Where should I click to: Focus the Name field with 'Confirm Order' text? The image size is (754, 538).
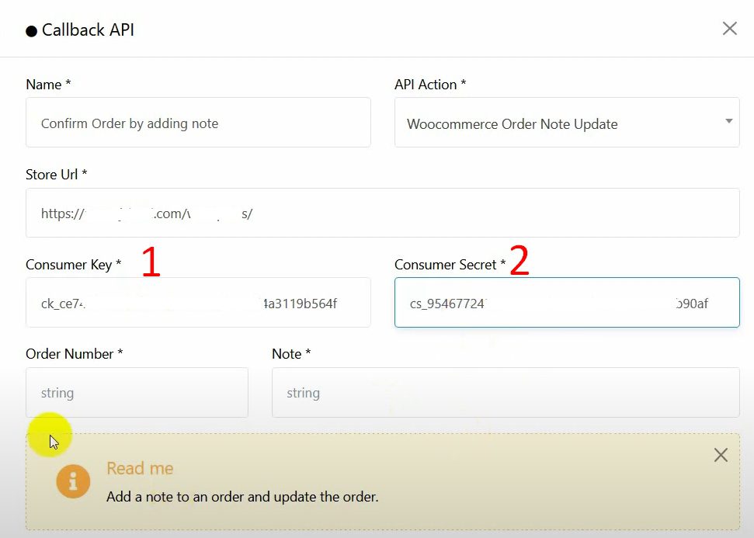(198, 123)
